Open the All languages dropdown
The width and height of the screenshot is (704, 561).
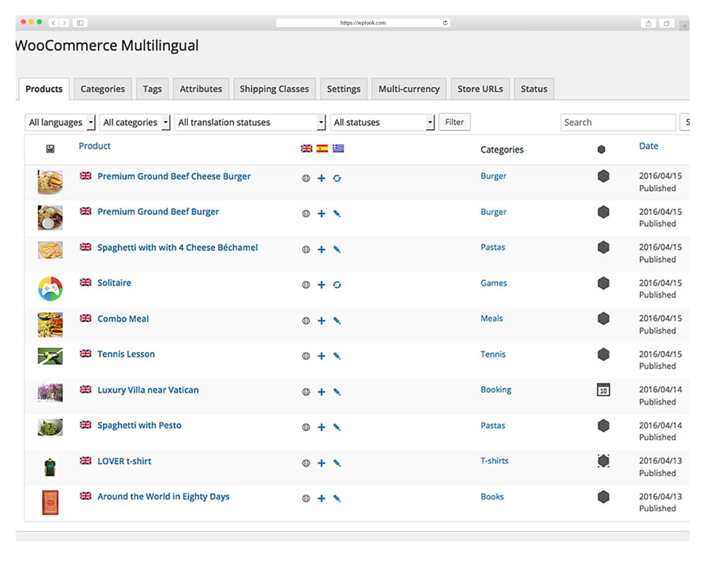59,122
